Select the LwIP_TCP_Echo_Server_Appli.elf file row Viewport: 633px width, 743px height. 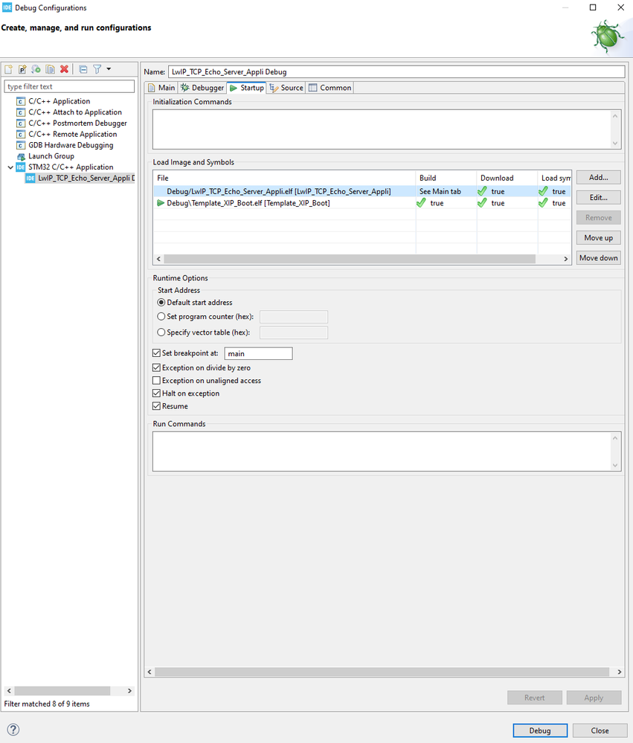point(362,191)
